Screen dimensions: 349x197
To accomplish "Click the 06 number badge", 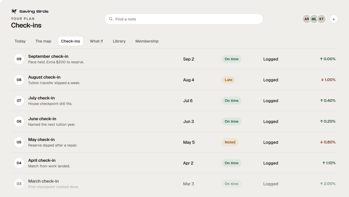I will [x=19, y=121].
